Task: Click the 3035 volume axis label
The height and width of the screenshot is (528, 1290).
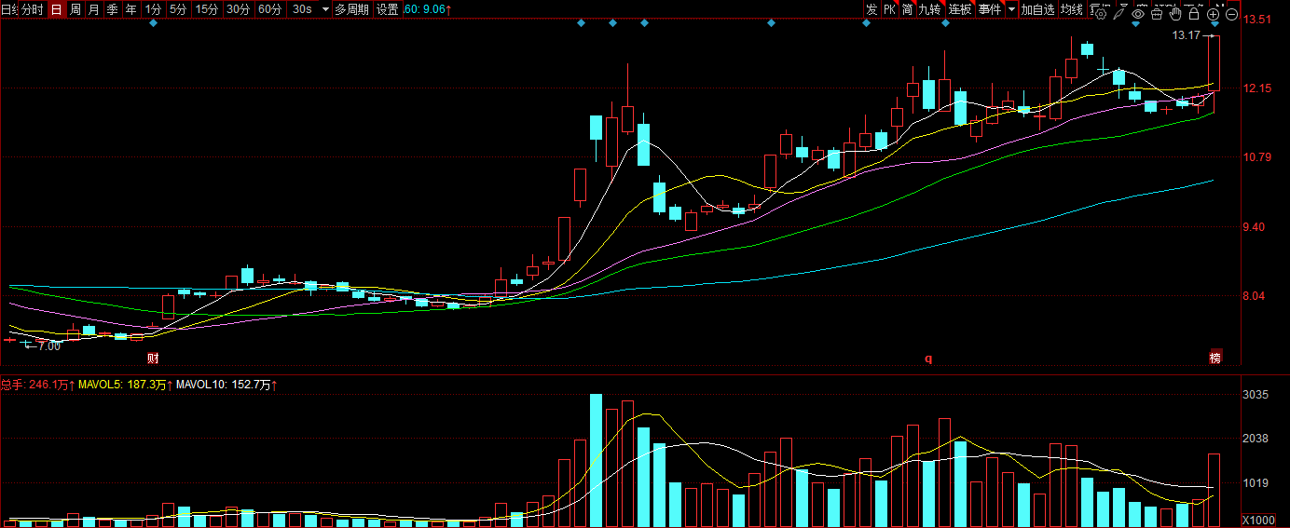Action: pos(1256,395)
